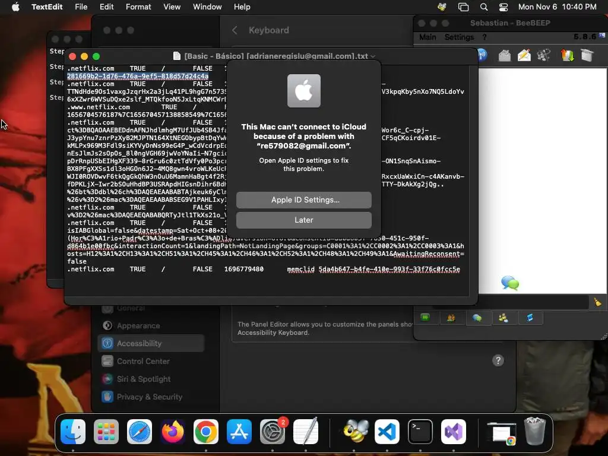The image size is (608, 456).
Task: Open Launchpad from the Dock
Action: (106, 431)
